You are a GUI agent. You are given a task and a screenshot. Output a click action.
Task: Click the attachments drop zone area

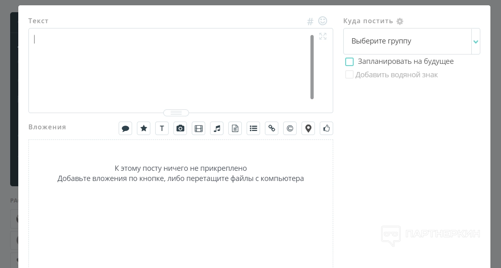181,203
